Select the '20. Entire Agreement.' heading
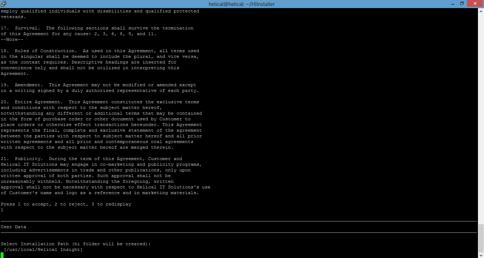 click(x=32, y=102)
